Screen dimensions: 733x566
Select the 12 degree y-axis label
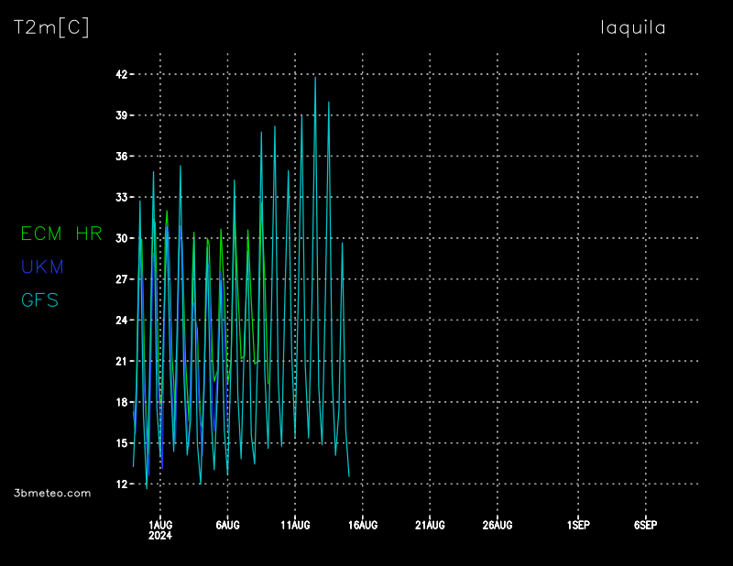coord(120,484)
